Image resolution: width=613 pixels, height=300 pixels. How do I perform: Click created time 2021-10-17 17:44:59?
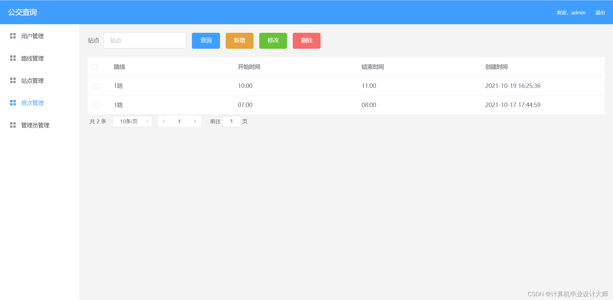pyautogui.click(x=513, y=105)
